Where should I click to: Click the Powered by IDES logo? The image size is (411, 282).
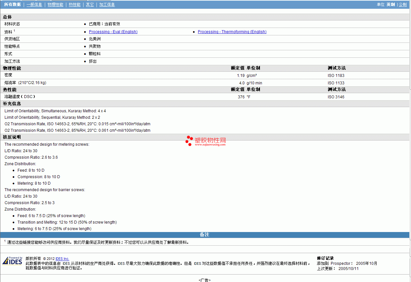point(12,261)
